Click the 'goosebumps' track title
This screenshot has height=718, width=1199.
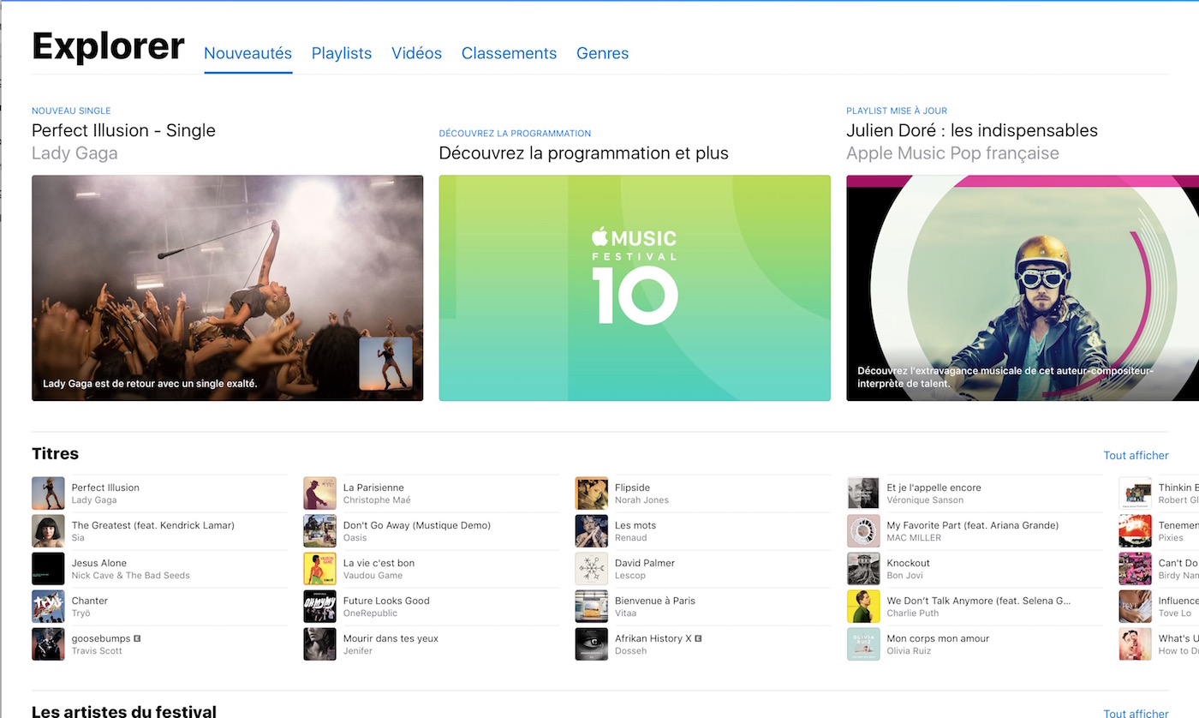(x=101, y=638)
